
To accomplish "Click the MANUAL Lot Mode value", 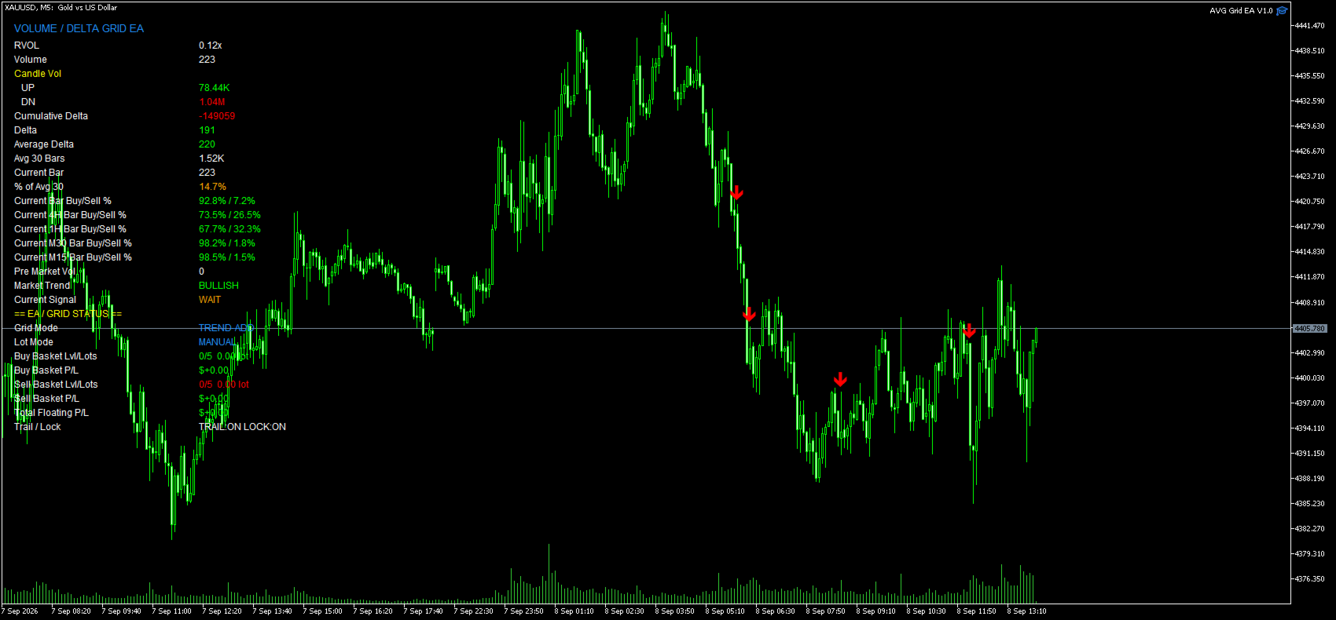I will (217, 342).
